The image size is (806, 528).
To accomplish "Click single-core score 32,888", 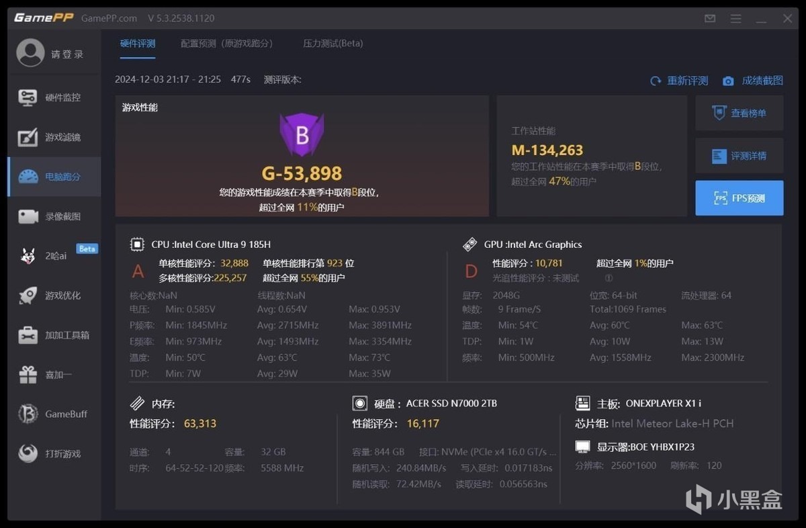I will click(234, 263).
